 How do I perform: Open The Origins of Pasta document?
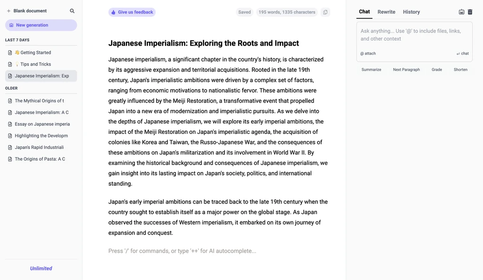point(40,159)
